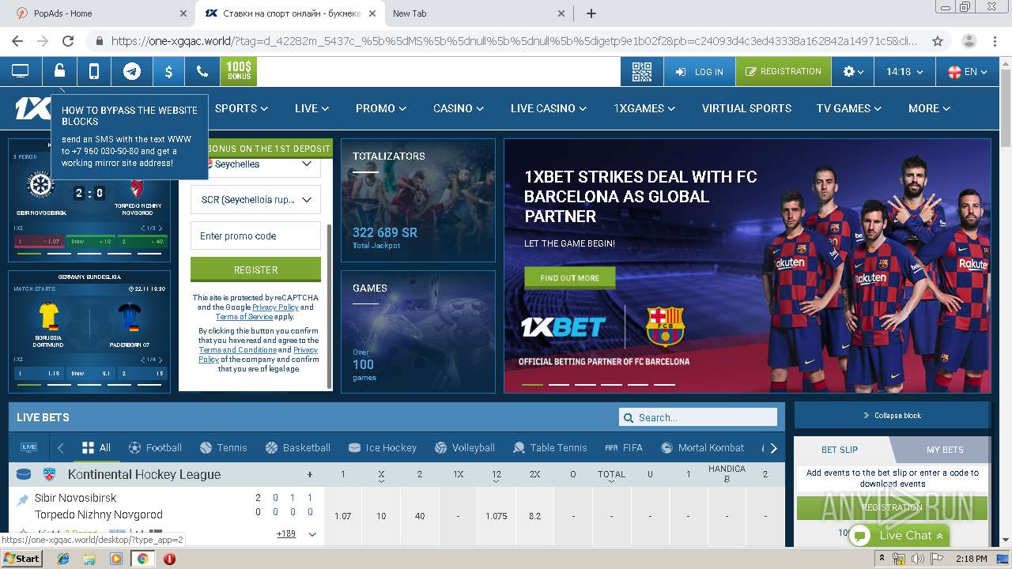Click the Live Bets search field

click(x=698, y=417)
